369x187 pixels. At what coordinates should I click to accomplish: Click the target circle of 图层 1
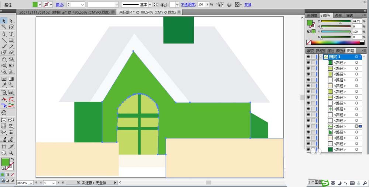356,57
